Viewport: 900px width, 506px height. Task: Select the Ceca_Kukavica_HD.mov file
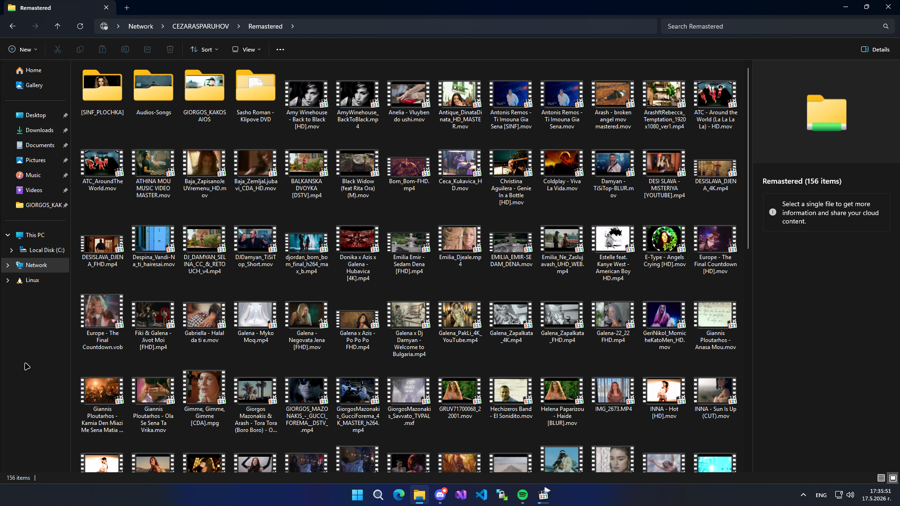(x=460, y=171)
